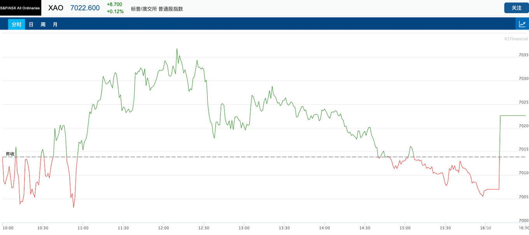Switch to the 周 weekly tab

coord(43,24)
